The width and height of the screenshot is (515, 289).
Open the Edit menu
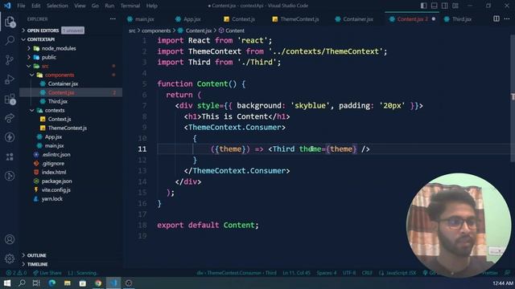coord(35,6)
